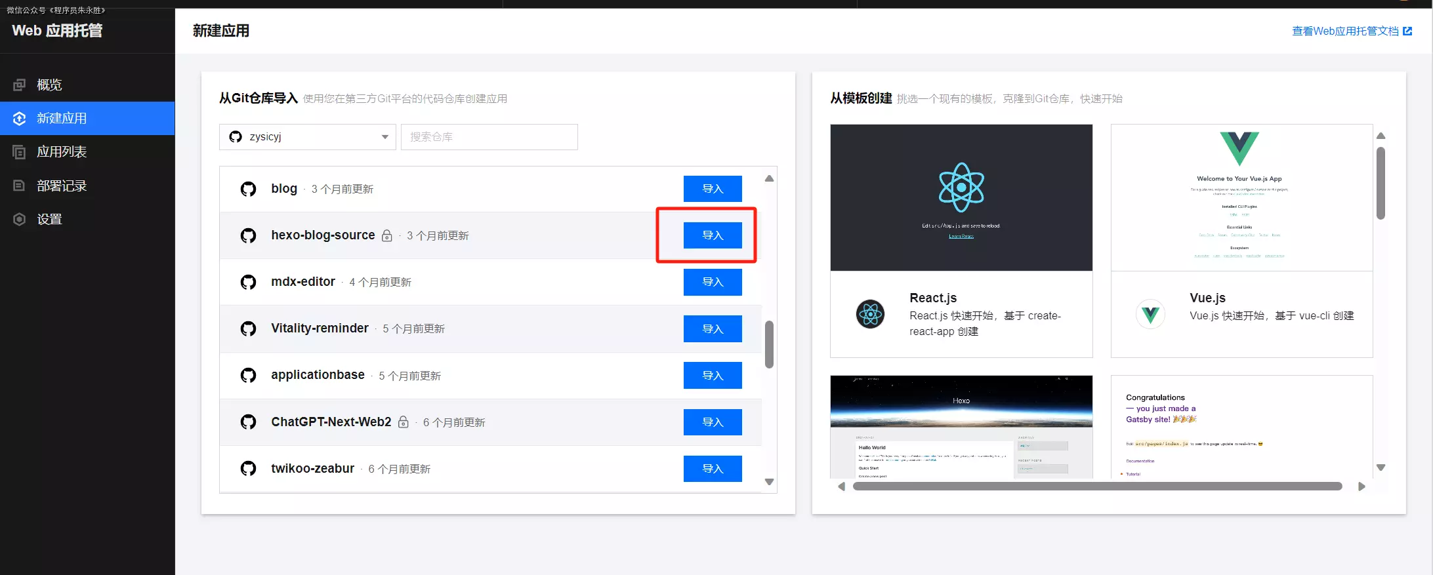This screenshot has width=1433, height=575.
Task: Import the hexo-blog-source repository
Action: [713, 235]
